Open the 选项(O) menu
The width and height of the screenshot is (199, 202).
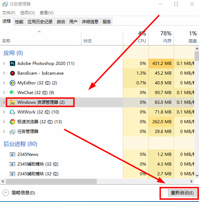coord(27,13)
